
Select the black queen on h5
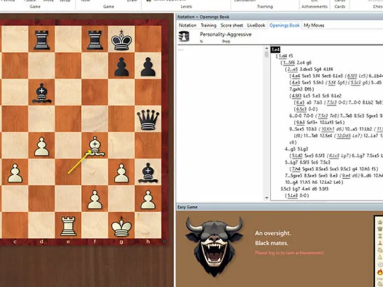[x=148, y=120]
